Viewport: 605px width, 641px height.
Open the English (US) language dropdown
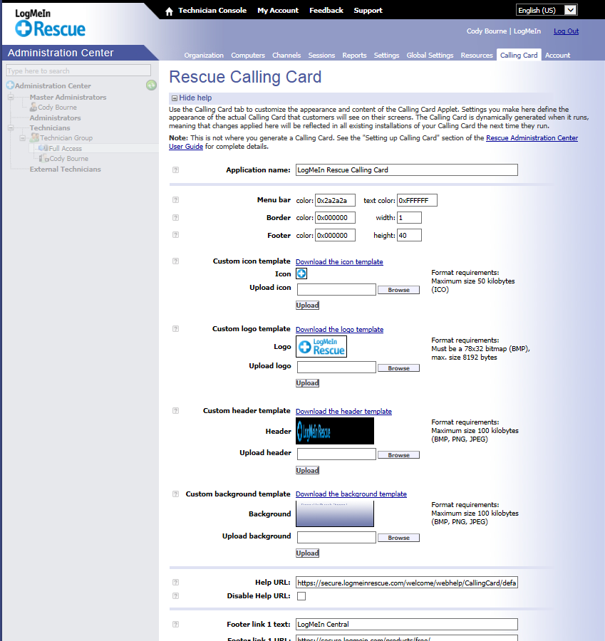pyautogui.click(x=547, y=10)
